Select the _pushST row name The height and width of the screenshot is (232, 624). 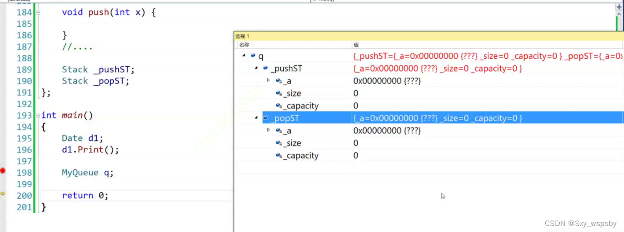pos(286,68)
